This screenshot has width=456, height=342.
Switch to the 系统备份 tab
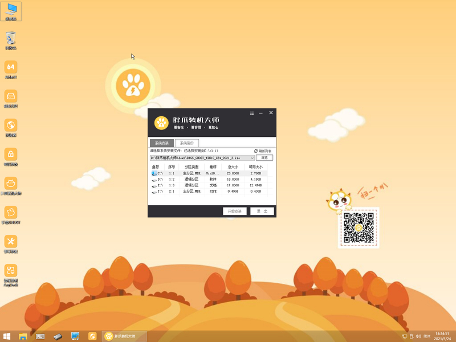[x=187, y=143]
